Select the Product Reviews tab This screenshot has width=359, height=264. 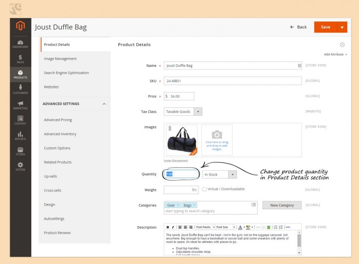click(75, 233)
